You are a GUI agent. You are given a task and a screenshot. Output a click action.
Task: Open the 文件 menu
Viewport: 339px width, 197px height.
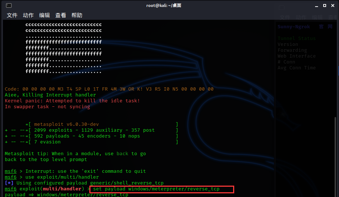pyautogui.click(x=12, y=15)
